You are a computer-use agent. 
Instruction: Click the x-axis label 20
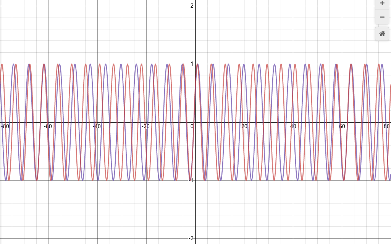point(244,127)
